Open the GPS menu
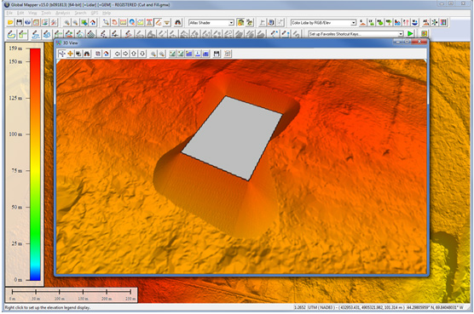The width and height of the screenshot is (474, 314). (95, 13)
